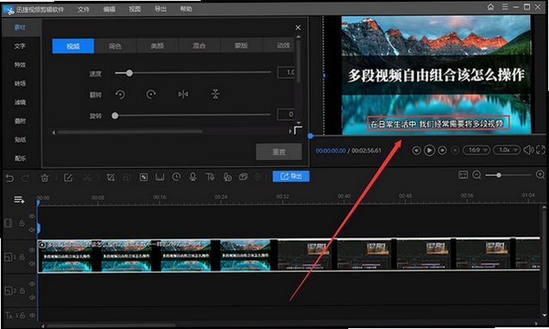Click the freeze frame bar-chart icon
The image size is (549, 329).
pos(159,177)
